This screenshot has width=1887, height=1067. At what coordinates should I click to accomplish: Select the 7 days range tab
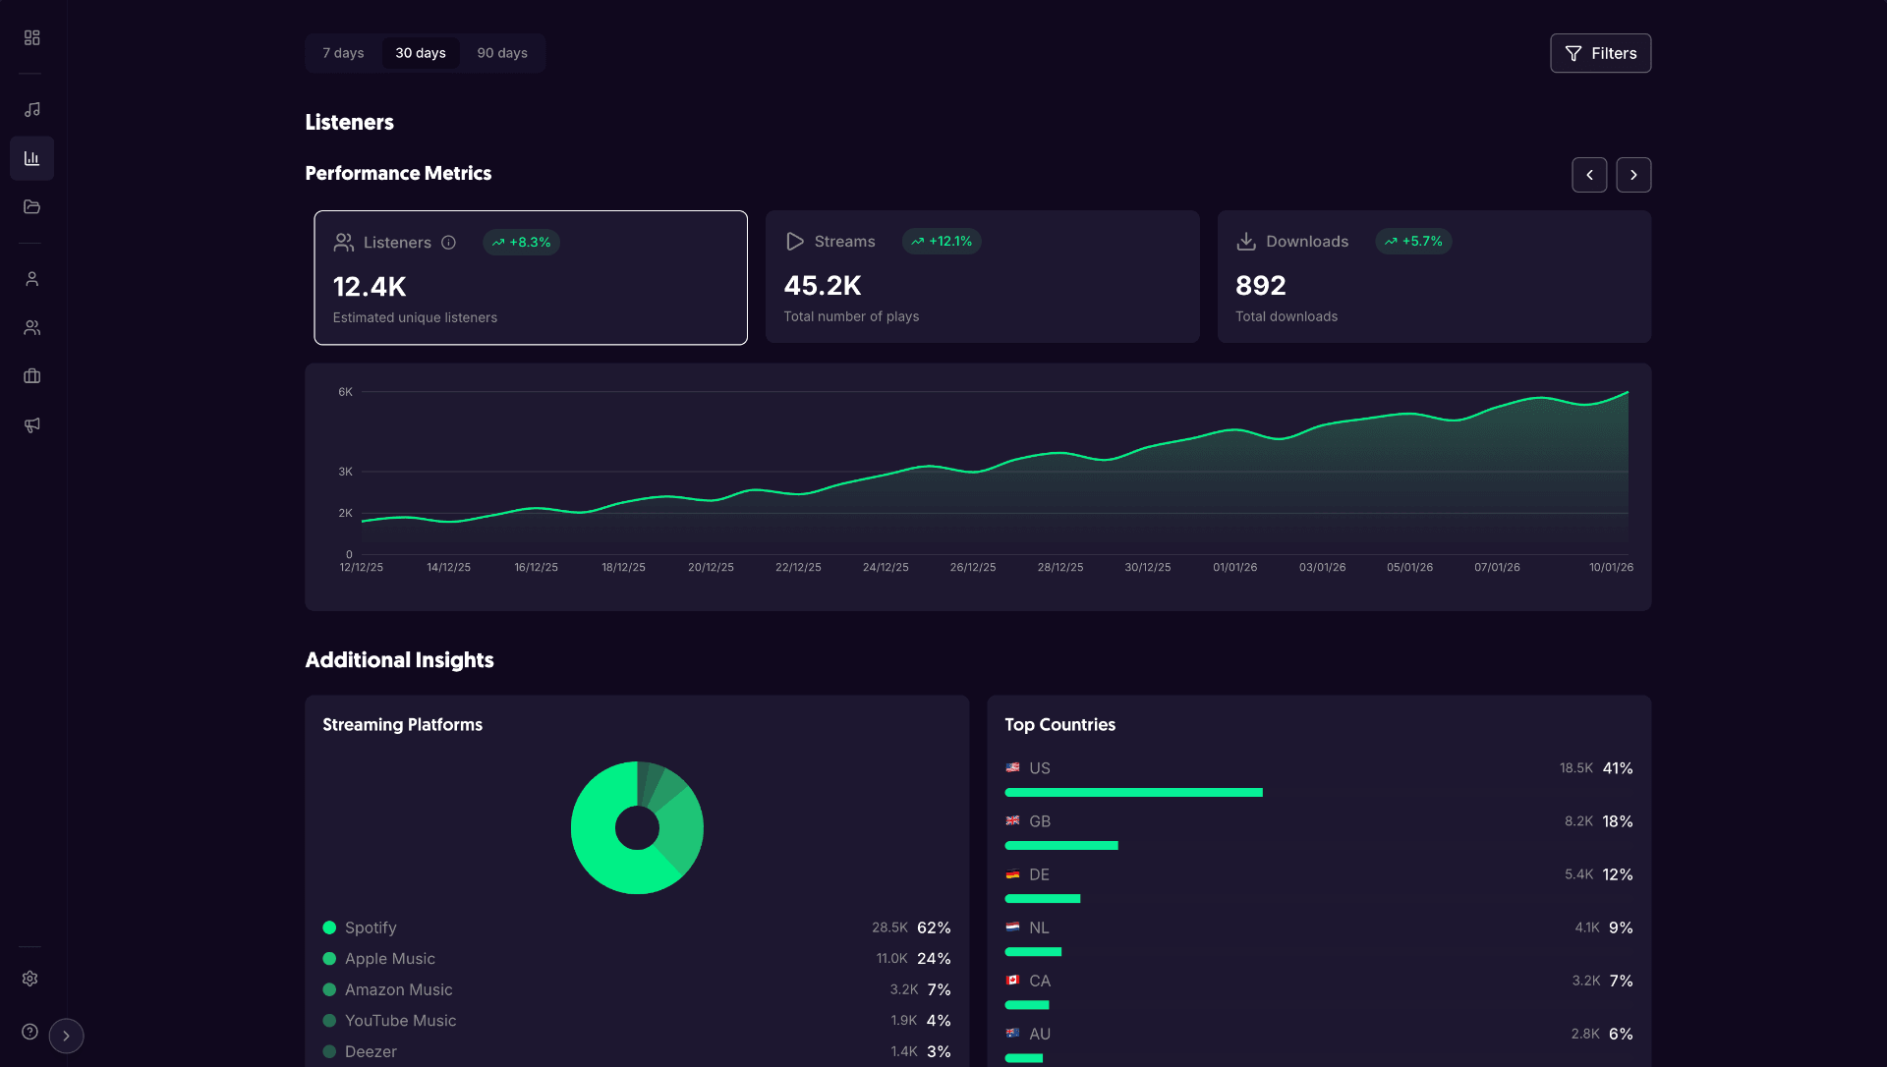click(343, 53)
